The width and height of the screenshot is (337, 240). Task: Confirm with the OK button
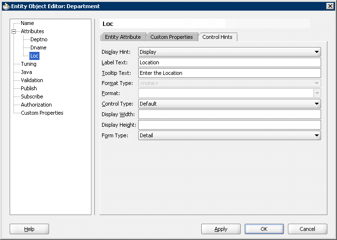(x=264, y=229)
